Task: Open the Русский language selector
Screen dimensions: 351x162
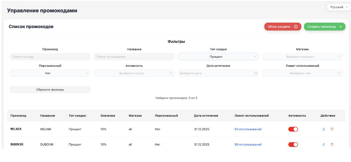Action: (339, 7)
